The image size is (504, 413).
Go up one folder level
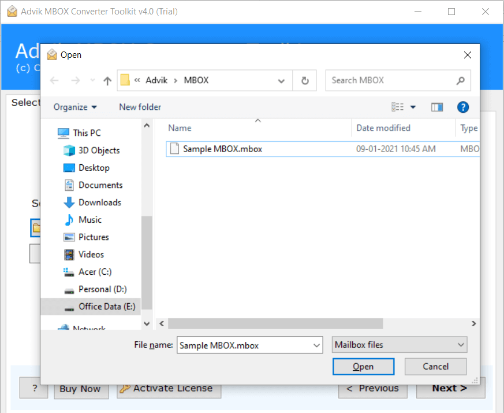click(x=107, y=80)
